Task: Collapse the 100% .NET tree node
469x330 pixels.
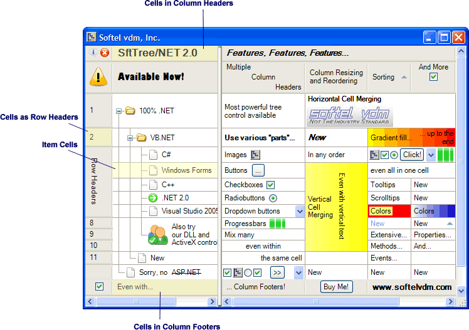Action: point(119,111)
